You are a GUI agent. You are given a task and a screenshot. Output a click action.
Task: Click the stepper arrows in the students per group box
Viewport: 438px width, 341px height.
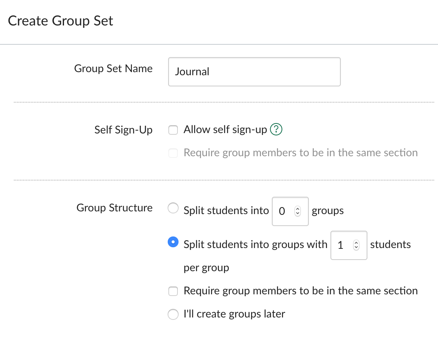[356, 245]
